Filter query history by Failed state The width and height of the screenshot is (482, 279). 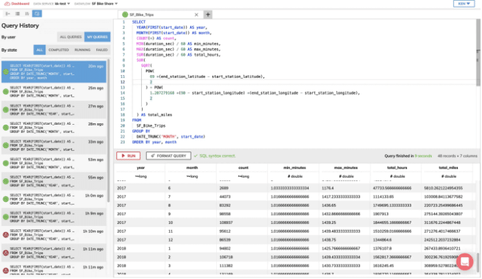coord(102,50)
